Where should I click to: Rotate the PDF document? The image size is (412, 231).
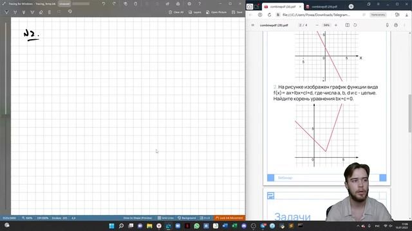click(x=355, y=25)
